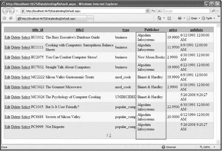The image size is (222, 151).
Task: Expand the Home button dropdown arrow
Action: [164, 18]
